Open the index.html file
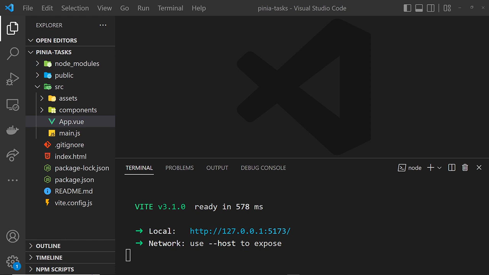The width and height of the screenshot is (489, 275). [x=70, y=157]
